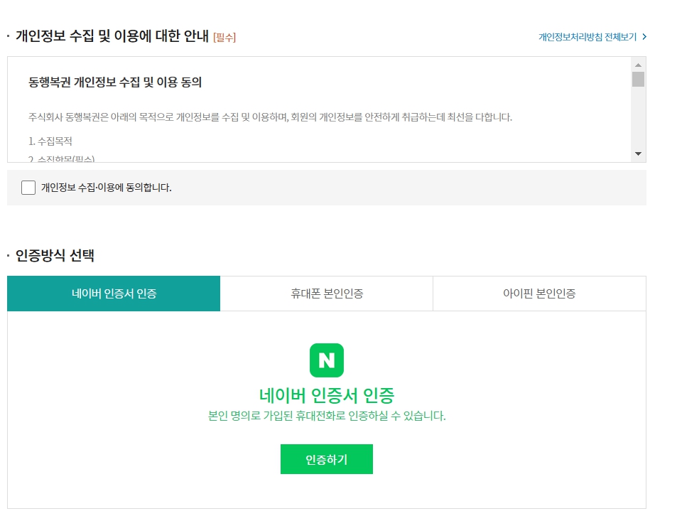The image size is (677, 516).
Task: Click the 개인정보 수집·이용에 동의합니다 label text
Action: tap(107, 188)
